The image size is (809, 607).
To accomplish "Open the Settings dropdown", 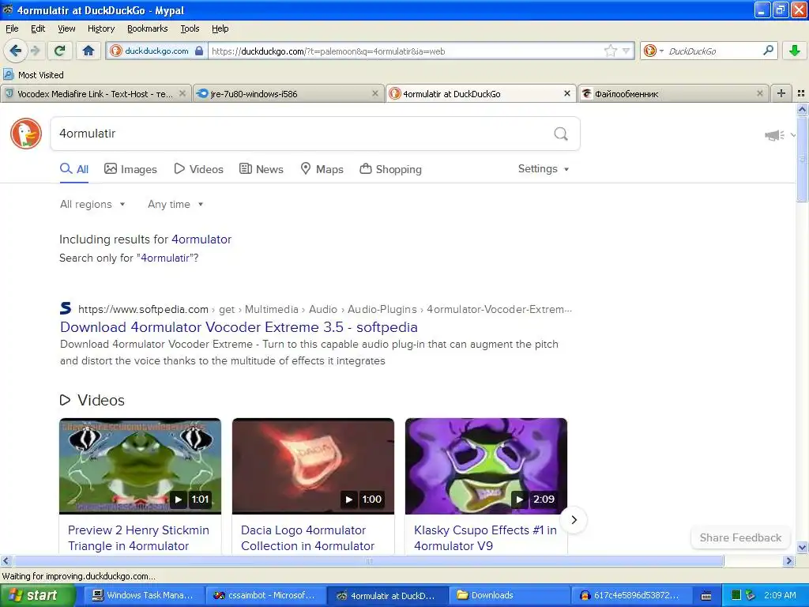I will (544, 169).
